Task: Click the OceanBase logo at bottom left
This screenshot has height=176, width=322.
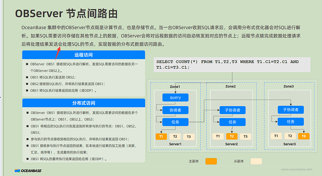Action: (x=28, y=171)
